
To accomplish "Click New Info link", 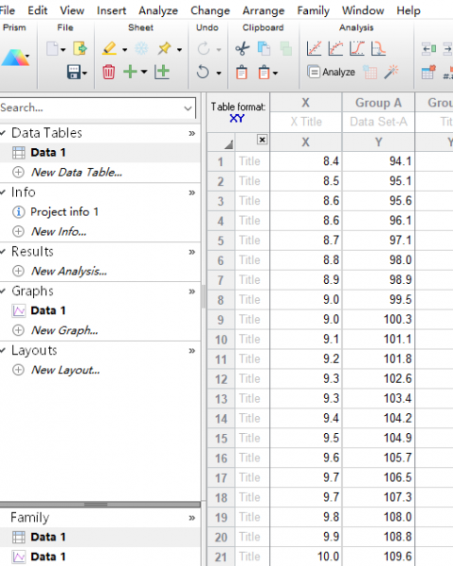I will pos(58,231).
